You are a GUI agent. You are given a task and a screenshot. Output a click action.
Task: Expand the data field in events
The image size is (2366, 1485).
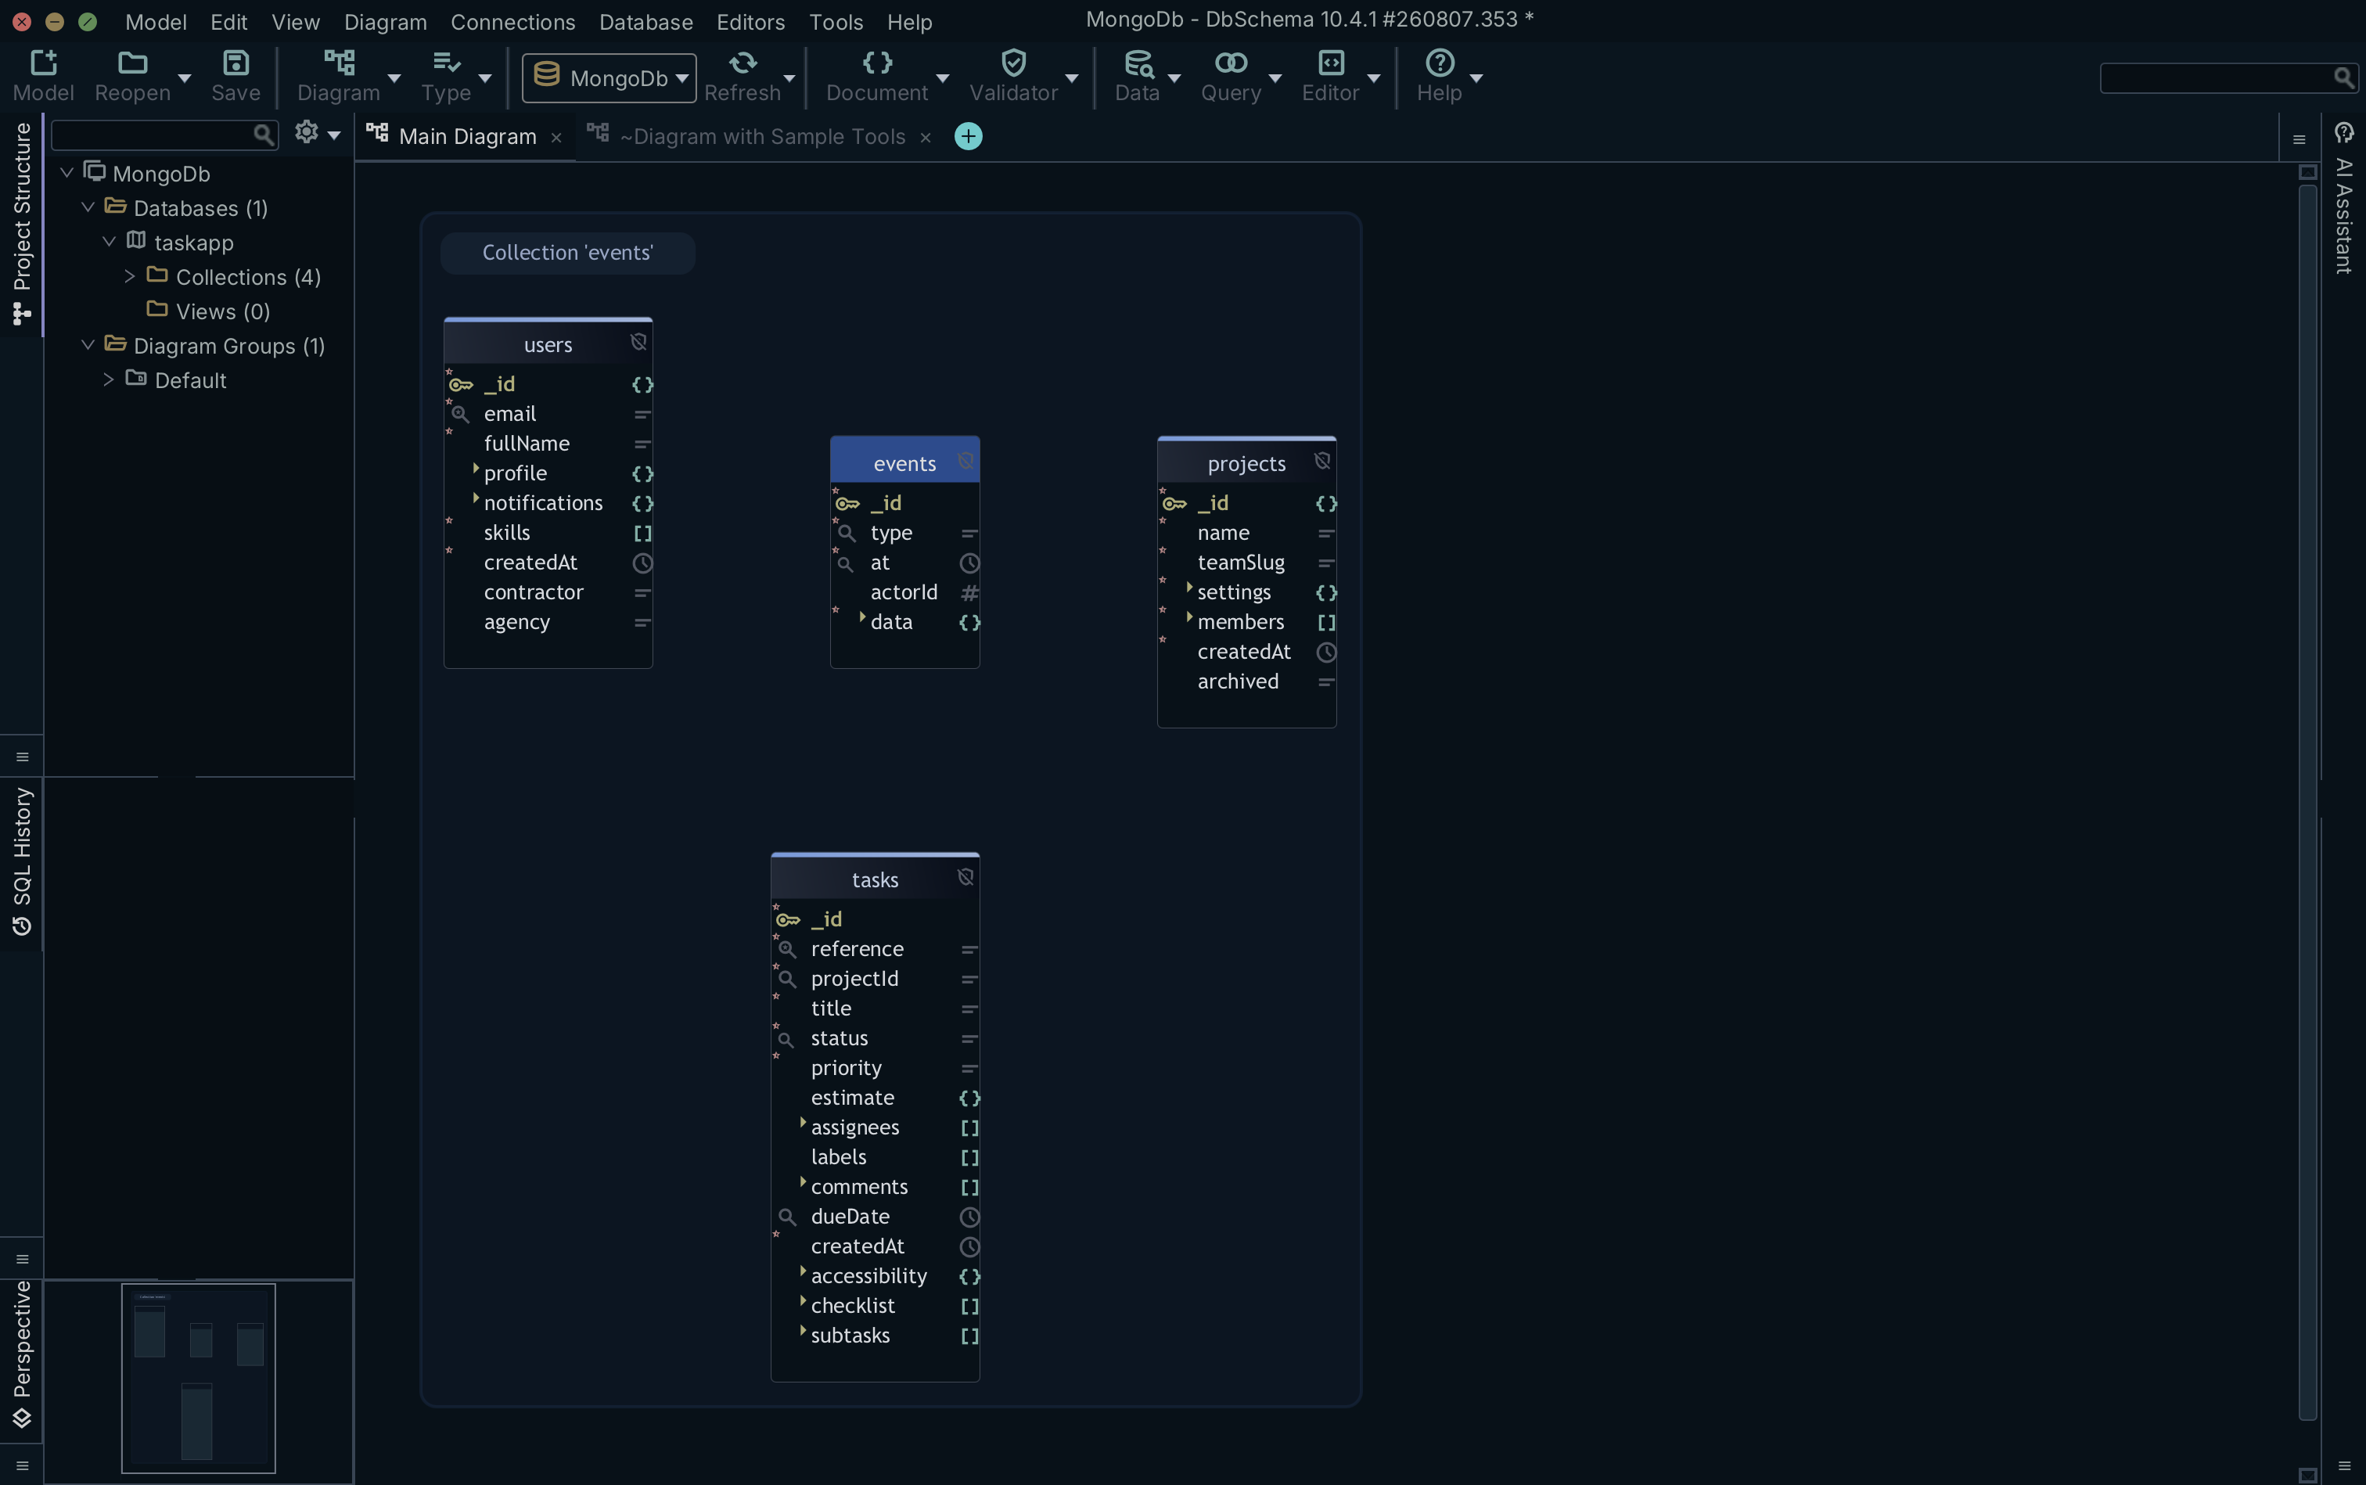click(x=862, y=617)
